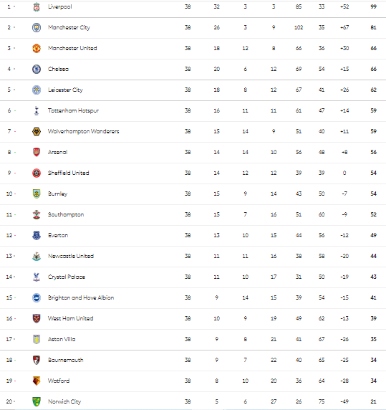Viewport: 386px width, 410px height.
Task: Select the Bournemouth table row
Action: [193, 360]
